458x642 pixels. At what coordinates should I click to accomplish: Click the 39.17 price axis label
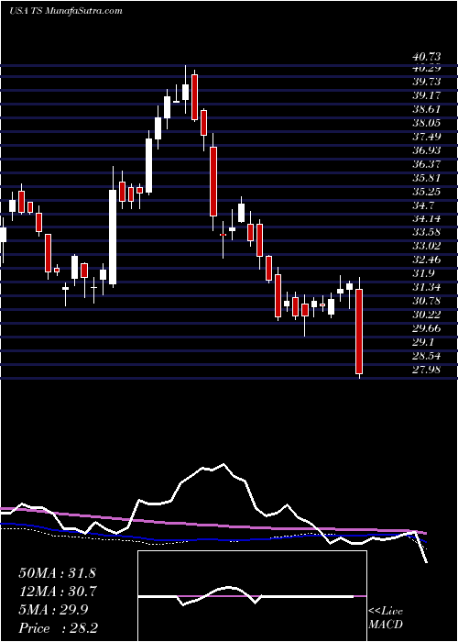click(426, 95)
